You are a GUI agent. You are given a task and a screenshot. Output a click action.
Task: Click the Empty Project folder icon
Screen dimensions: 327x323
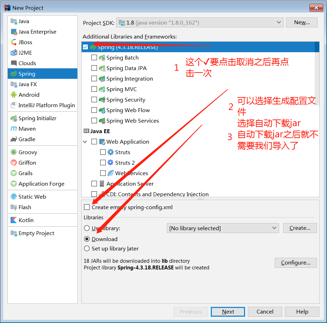pyautogui.click(x=14, y=233)
